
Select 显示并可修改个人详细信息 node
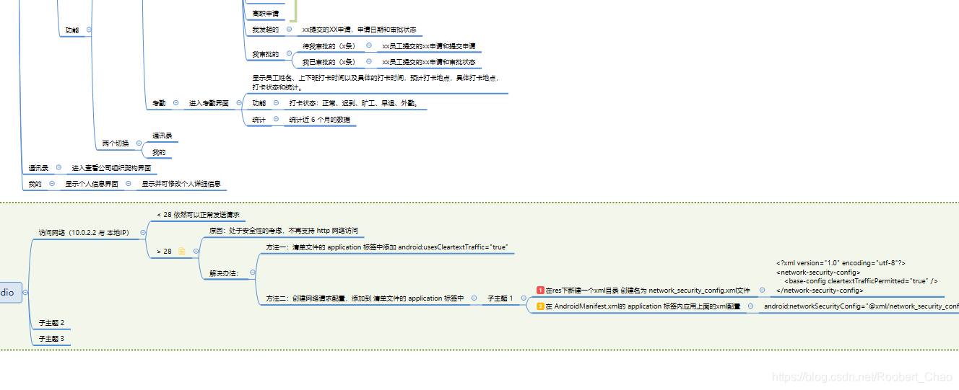point(181,184)
